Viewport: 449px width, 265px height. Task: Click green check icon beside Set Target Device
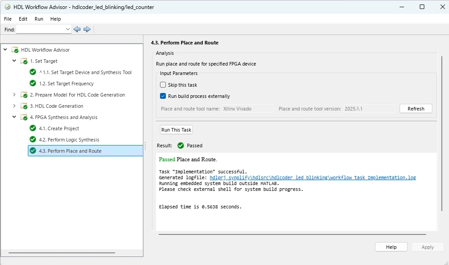[x=33, y=72]
